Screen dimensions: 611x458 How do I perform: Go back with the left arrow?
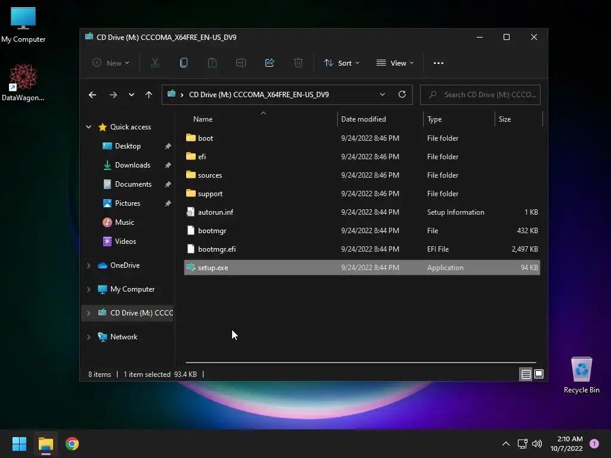point(92,95)
